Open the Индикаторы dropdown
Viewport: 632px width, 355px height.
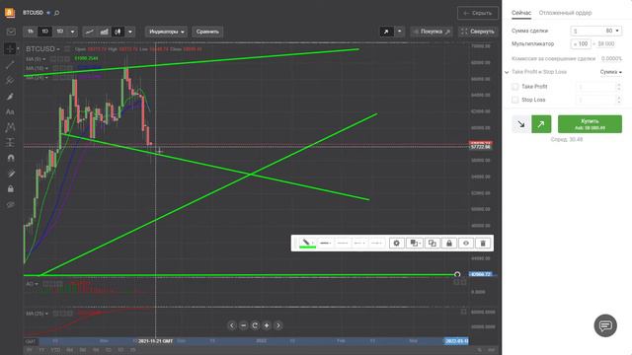(x=166, y=32)
